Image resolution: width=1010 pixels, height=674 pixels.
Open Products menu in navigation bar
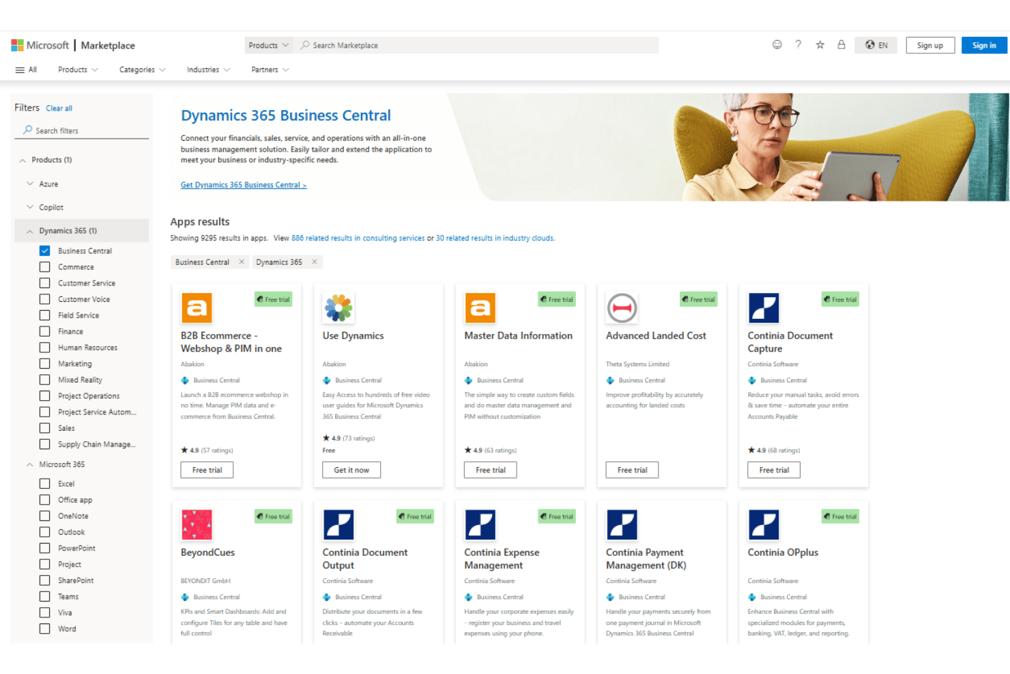click(78, 70)
